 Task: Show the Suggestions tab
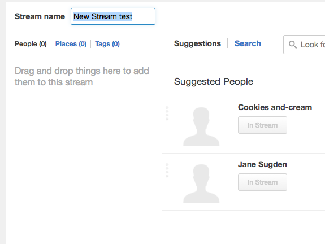[197, 43]
